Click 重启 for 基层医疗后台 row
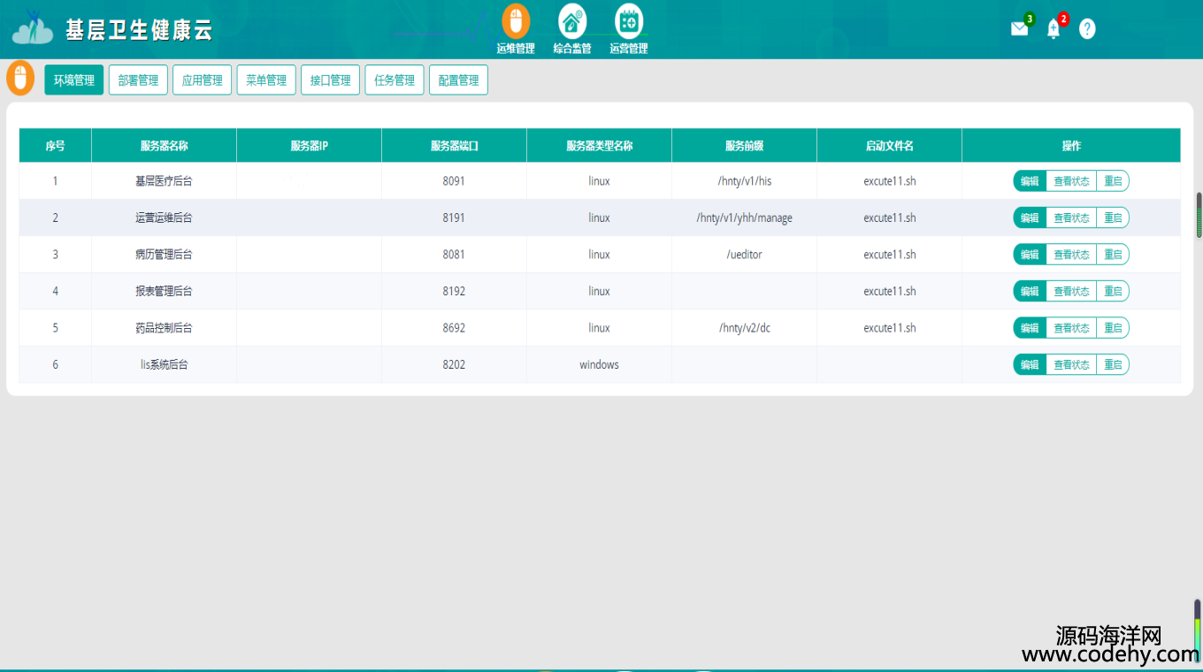The image size is (1203, 672). click(1113, 181)
